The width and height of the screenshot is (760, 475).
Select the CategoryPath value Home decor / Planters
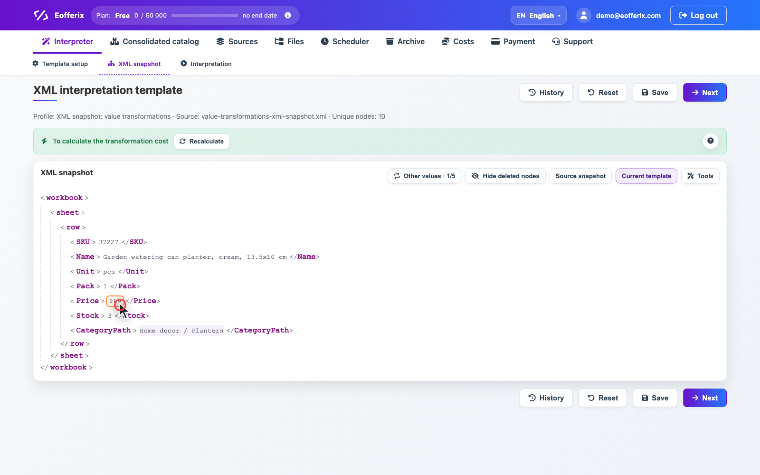tap(181, 331)
